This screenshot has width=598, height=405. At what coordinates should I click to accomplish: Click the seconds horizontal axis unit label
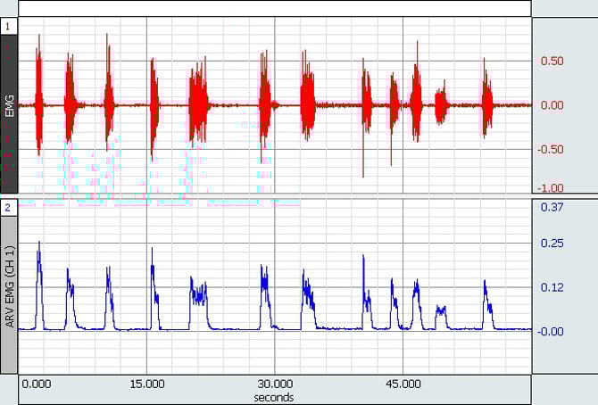tap(274, 397)
